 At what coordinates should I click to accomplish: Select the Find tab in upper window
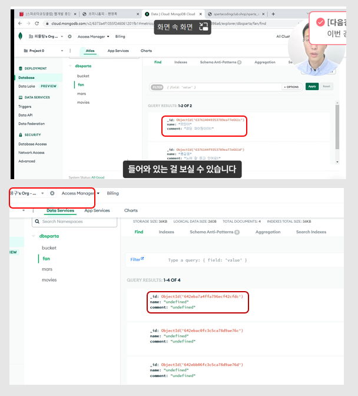pyautogui.click(x=158, y=62)
